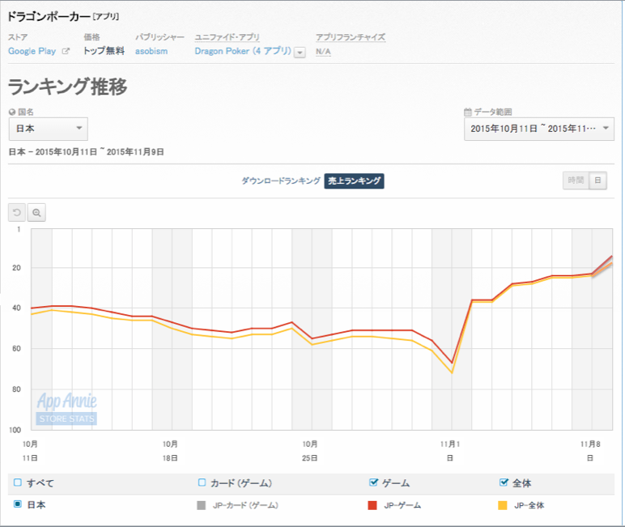This screenshot has height=527, width=625.
Task: Switch to the 時間 hourly view button
Action: click(576, 181)
